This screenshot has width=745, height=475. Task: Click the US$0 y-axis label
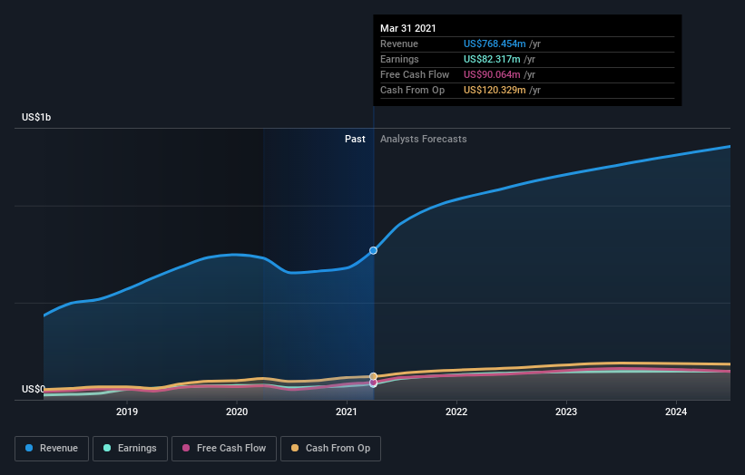[x=34, y=389]
